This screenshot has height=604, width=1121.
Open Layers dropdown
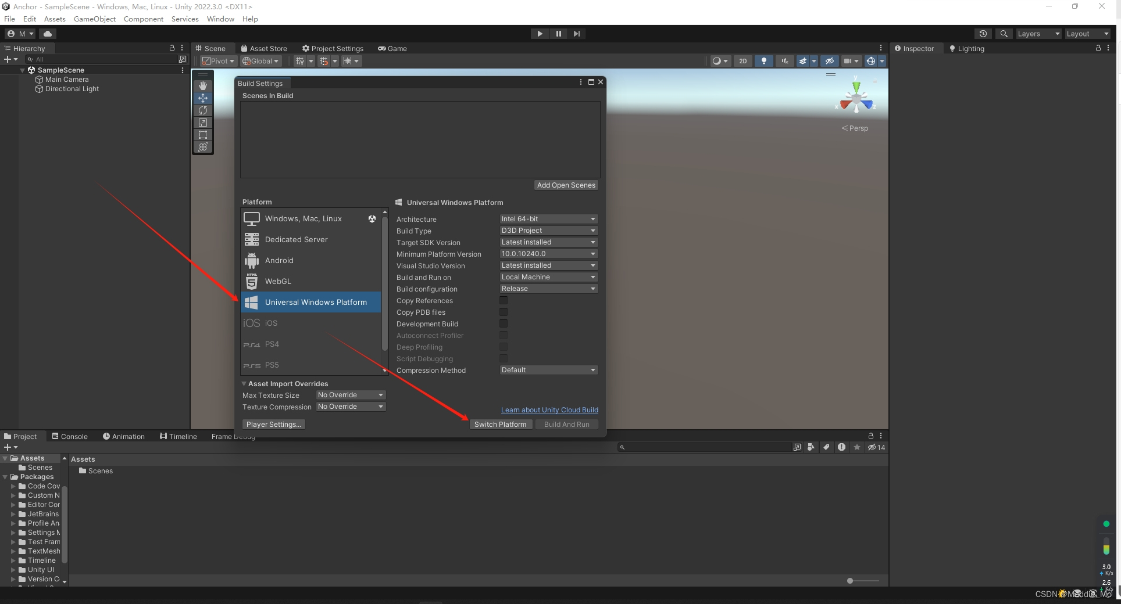click(1038, 34)
